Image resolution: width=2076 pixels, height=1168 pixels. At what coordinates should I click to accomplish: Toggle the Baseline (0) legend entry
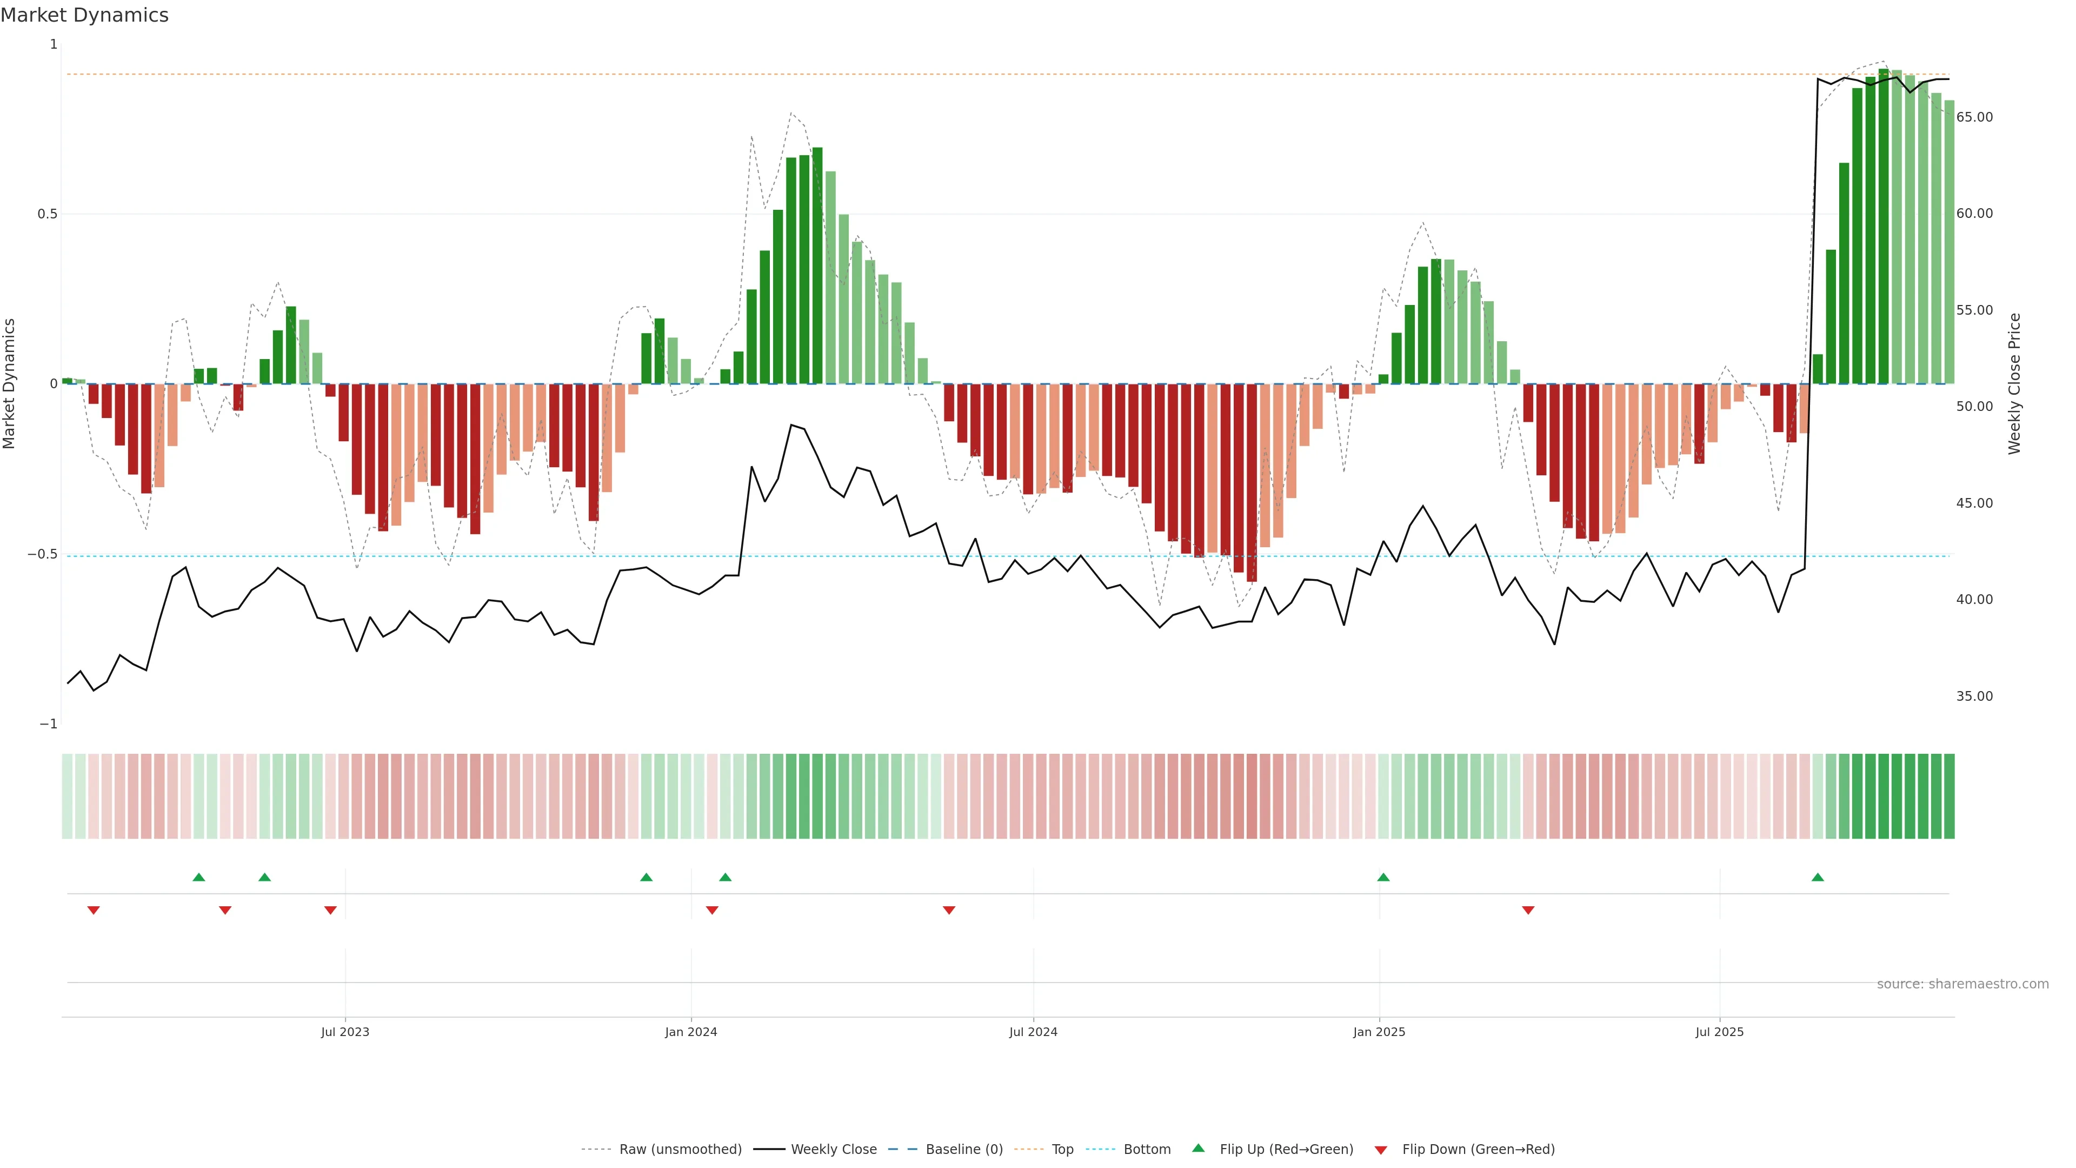point(964,1150)
